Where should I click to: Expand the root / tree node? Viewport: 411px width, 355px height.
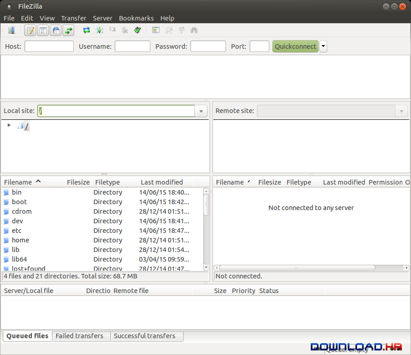click(x=9, y=125)
